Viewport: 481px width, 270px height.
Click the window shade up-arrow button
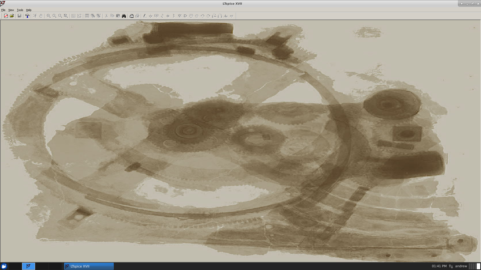tap(462, 4)
